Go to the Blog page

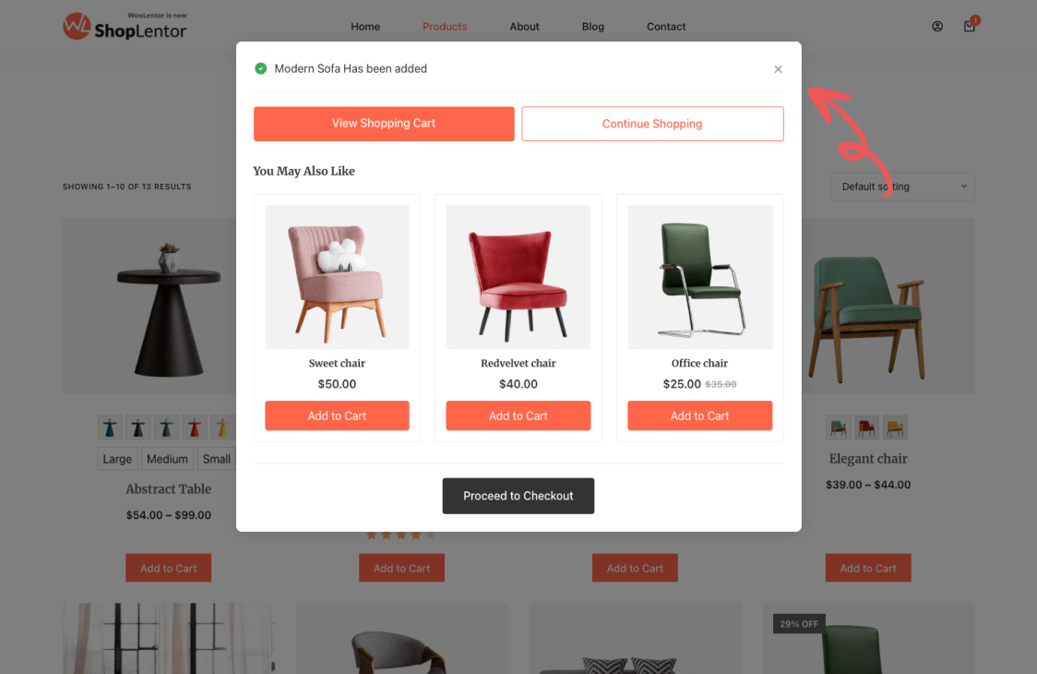592,27
